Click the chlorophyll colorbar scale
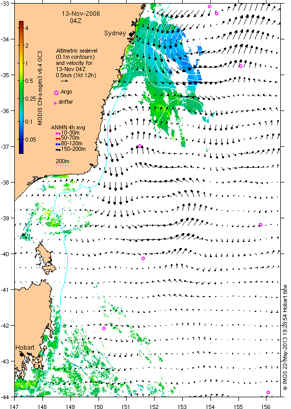Image resolution: width=291 pixels, height=409 pixels. pyautogui.click(x=21, y=87)
